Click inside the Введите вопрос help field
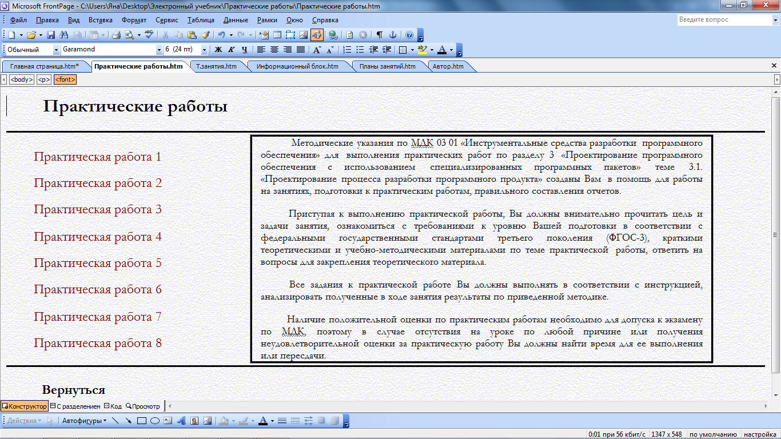The height and width of the screenshot is (439, 781). pyautogui.click(x=724, y=19)
